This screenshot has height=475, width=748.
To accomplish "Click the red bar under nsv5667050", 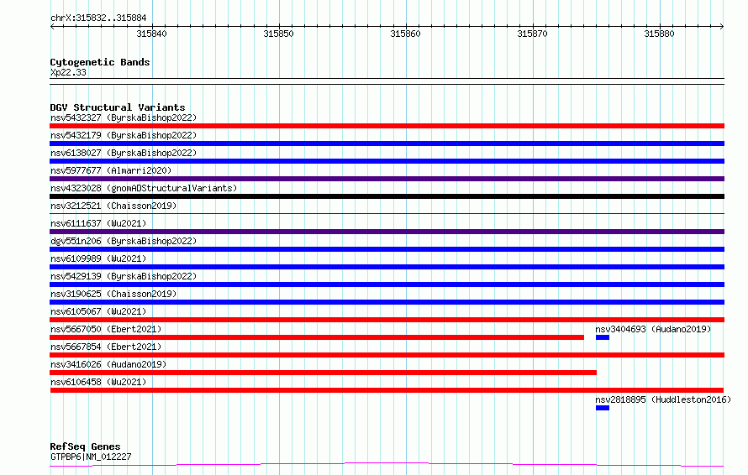I will point(317,337).
